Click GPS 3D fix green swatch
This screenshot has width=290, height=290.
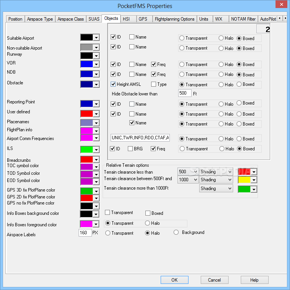point(87,191)
